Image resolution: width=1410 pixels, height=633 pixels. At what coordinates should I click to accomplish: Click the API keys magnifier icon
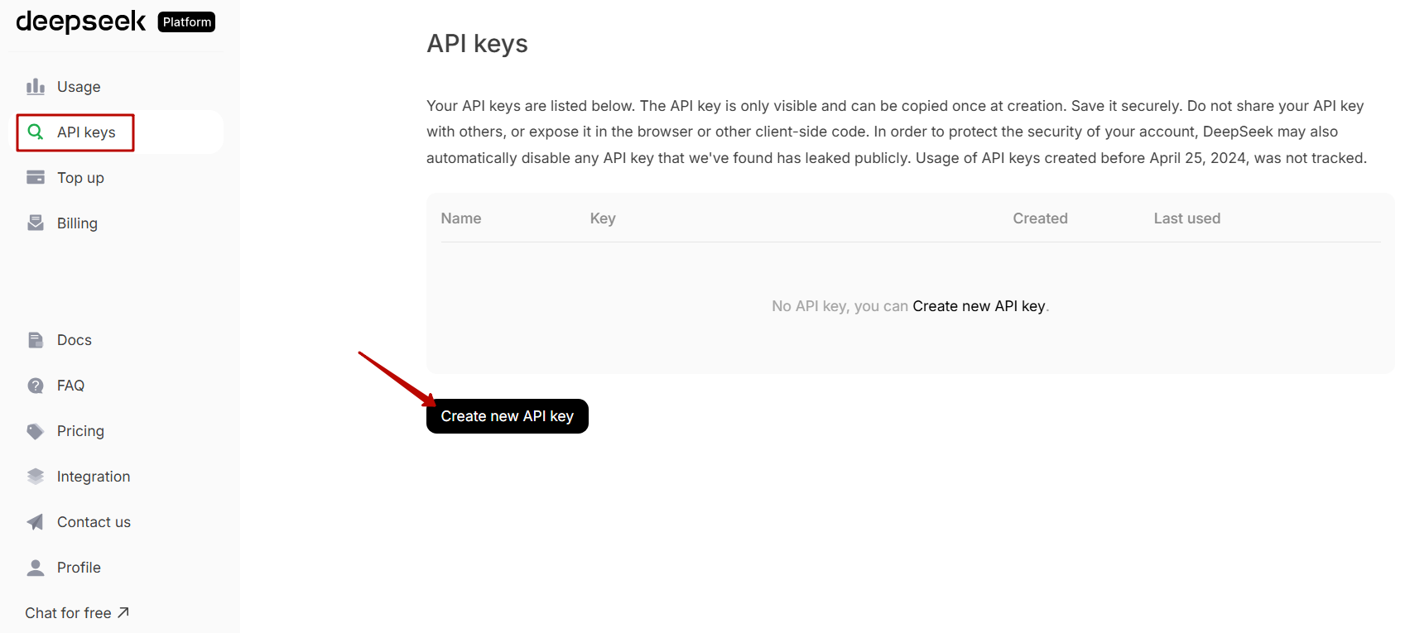[36, 132]
